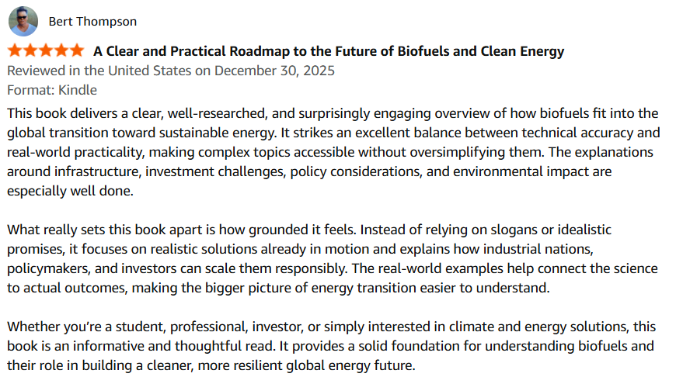676x377 pixels.
Task: Click the phrase "especially well done"
Action: pyautogui.click(x=71, y=189)
